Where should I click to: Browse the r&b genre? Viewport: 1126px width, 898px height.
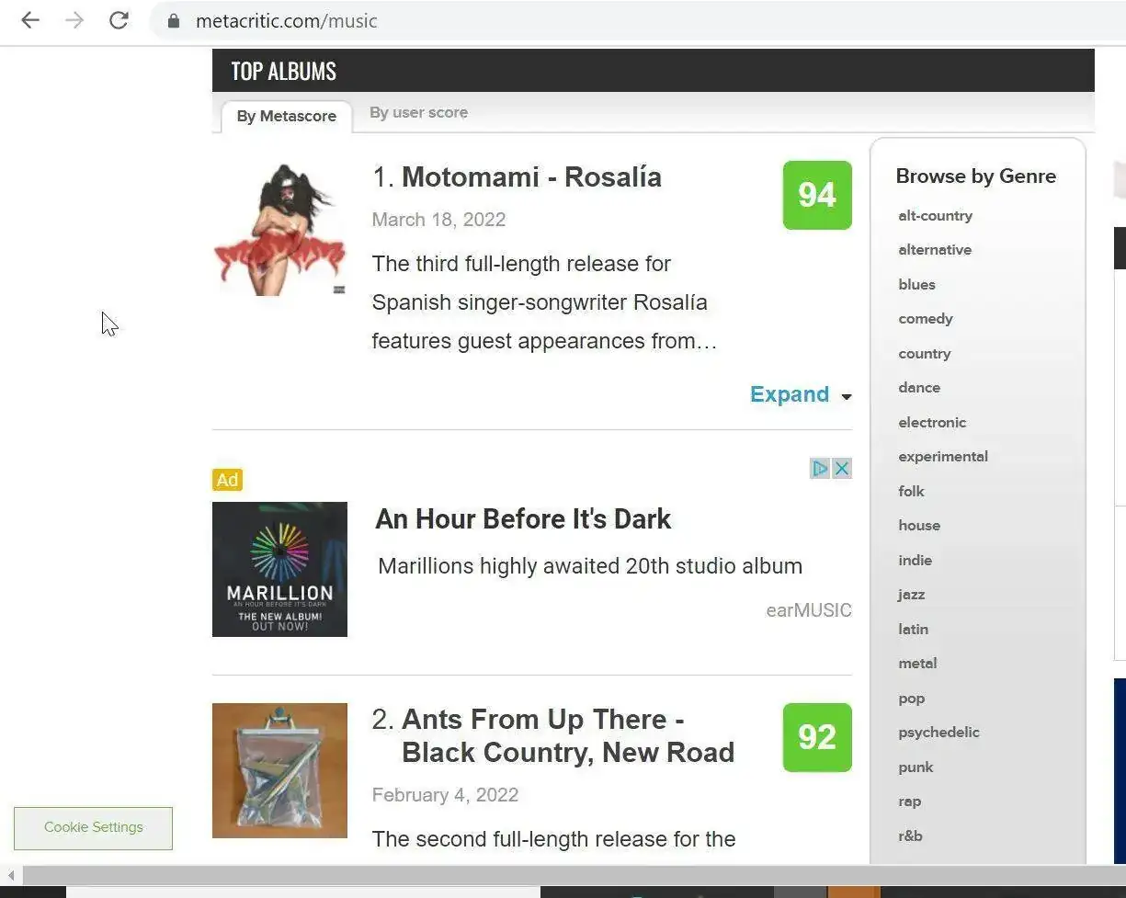910,836
